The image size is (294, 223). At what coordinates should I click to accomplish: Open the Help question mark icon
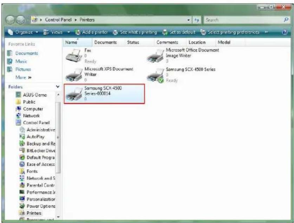[285, 32]
